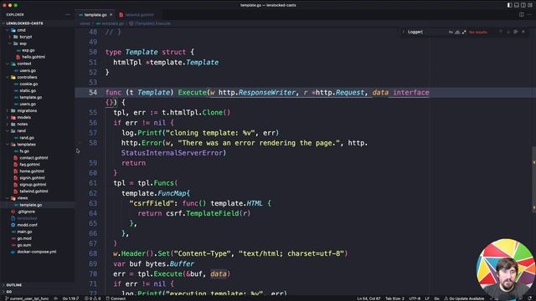Toggle Use Regular Expression in find widget
Image resolution: width=536 pixels, height=301 pixels.
(464, 32)
